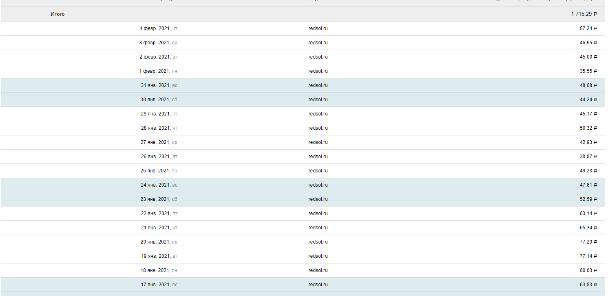Click the 50,32 ₽ amount
The image size is (610, 296).
click(x=588, y=128)
